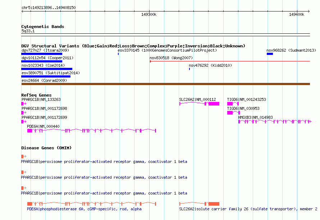Image resolution: width=320 pixels, height=220 pixels.
Task: Open the esv3890751 (Suktitipat2014) variant bar
Action: coord(46,76)
